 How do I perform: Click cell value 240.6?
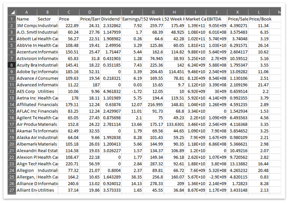point(69,184)
